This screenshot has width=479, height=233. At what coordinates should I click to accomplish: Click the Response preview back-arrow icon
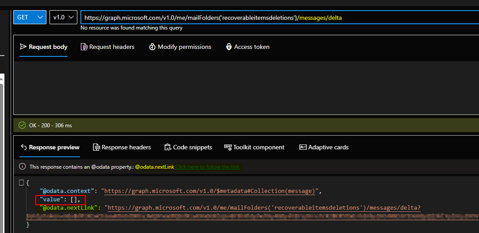24,148
